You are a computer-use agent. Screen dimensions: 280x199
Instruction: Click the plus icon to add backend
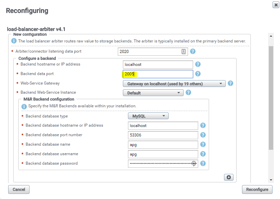[229, 177]
